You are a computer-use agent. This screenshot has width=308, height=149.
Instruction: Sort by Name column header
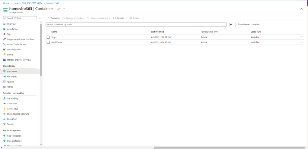[x=54, y=32]
